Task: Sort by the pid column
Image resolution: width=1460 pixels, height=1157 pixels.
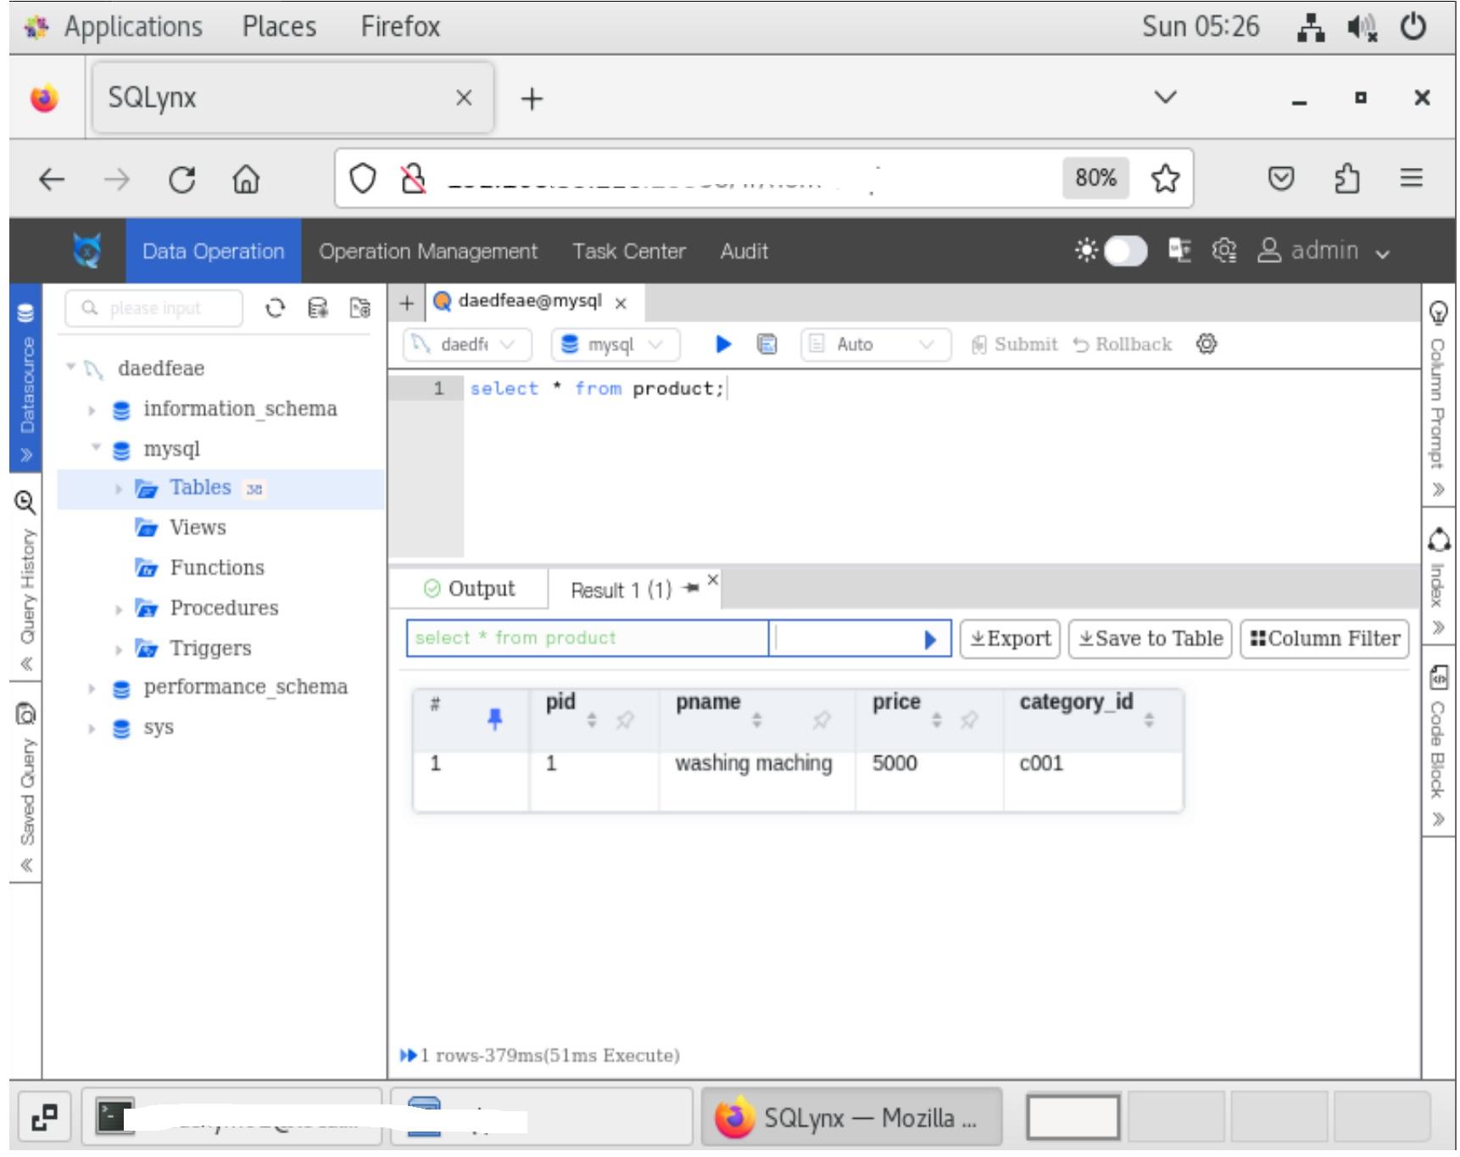Action: pos(592,720)
